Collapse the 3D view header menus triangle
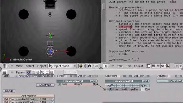 12,66
